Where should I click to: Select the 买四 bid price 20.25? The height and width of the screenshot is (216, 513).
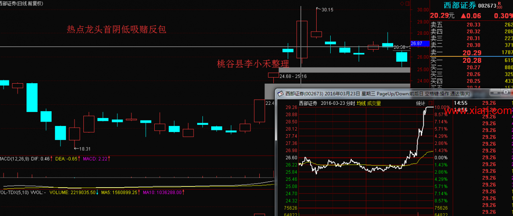[473, 81]
